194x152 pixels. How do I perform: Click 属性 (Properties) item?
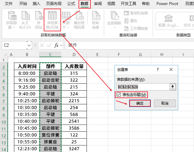[131, 21]
